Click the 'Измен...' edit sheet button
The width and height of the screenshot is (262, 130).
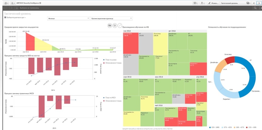point(213,3)
